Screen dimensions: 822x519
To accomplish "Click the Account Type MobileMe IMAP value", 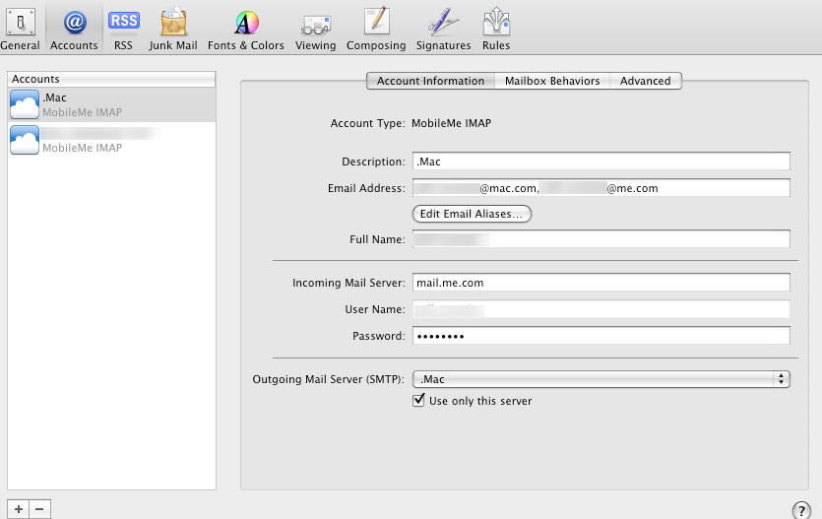I will click(x=451, y=123).
